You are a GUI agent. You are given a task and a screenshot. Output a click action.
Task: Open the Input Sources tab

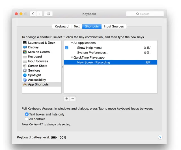114,27
